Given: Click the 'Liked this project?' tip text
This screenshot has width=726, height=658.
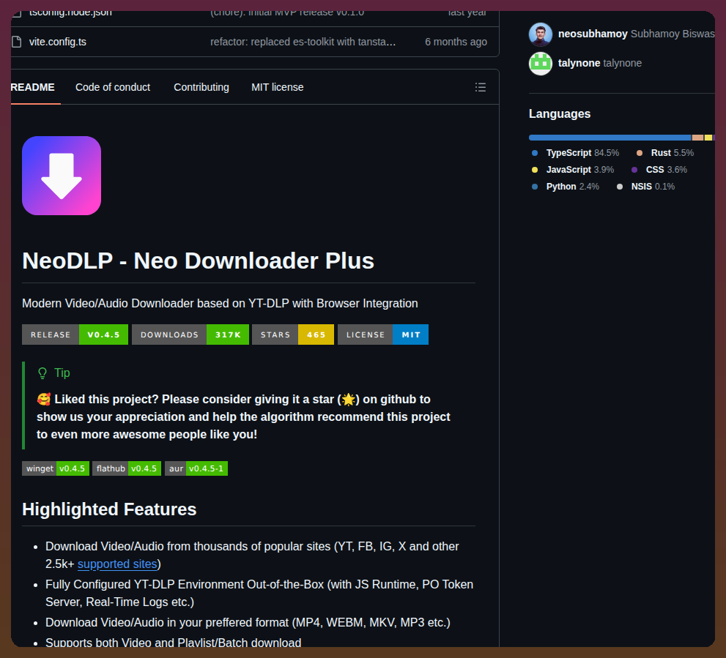Looking at the screenshot, I should [243, 416].
